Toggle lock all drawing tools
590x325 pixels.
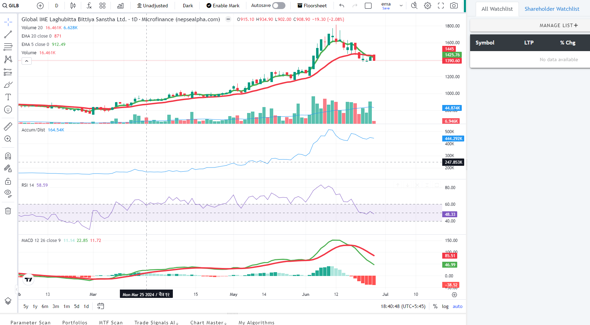tap(8, 181)
